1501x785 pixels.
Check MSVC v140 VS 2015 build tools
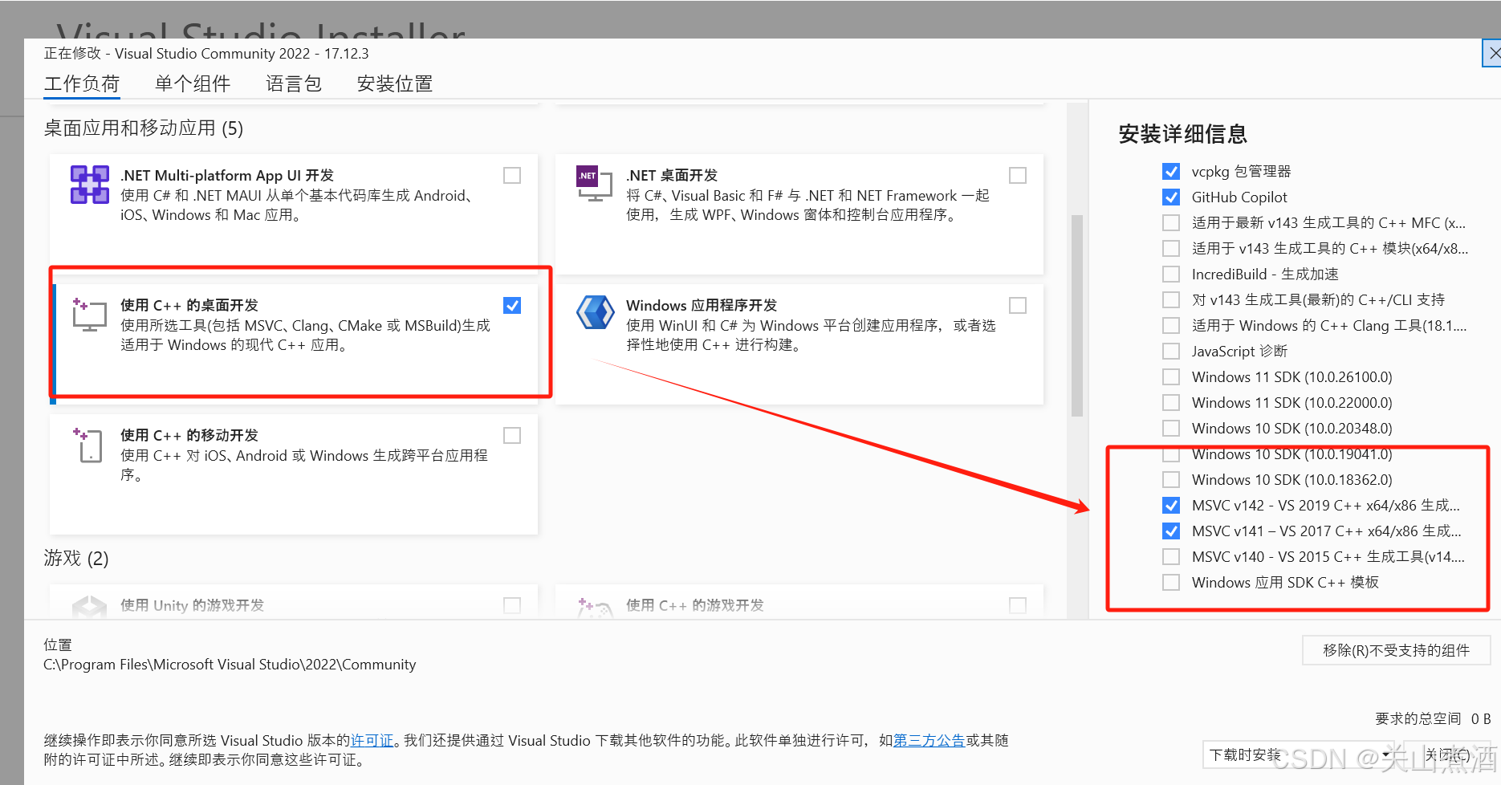(x=1171, y=556)
